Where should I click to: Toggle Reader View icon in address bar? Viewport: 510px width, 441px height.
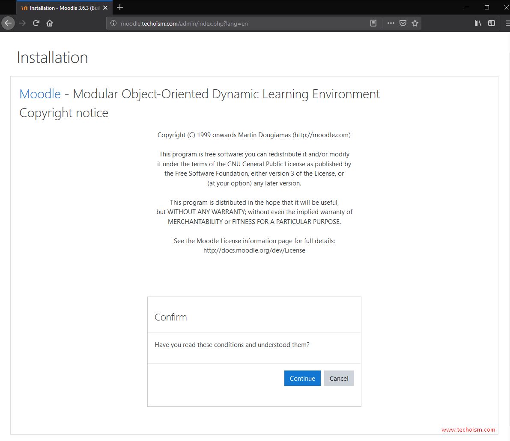[x=373, y=23]
